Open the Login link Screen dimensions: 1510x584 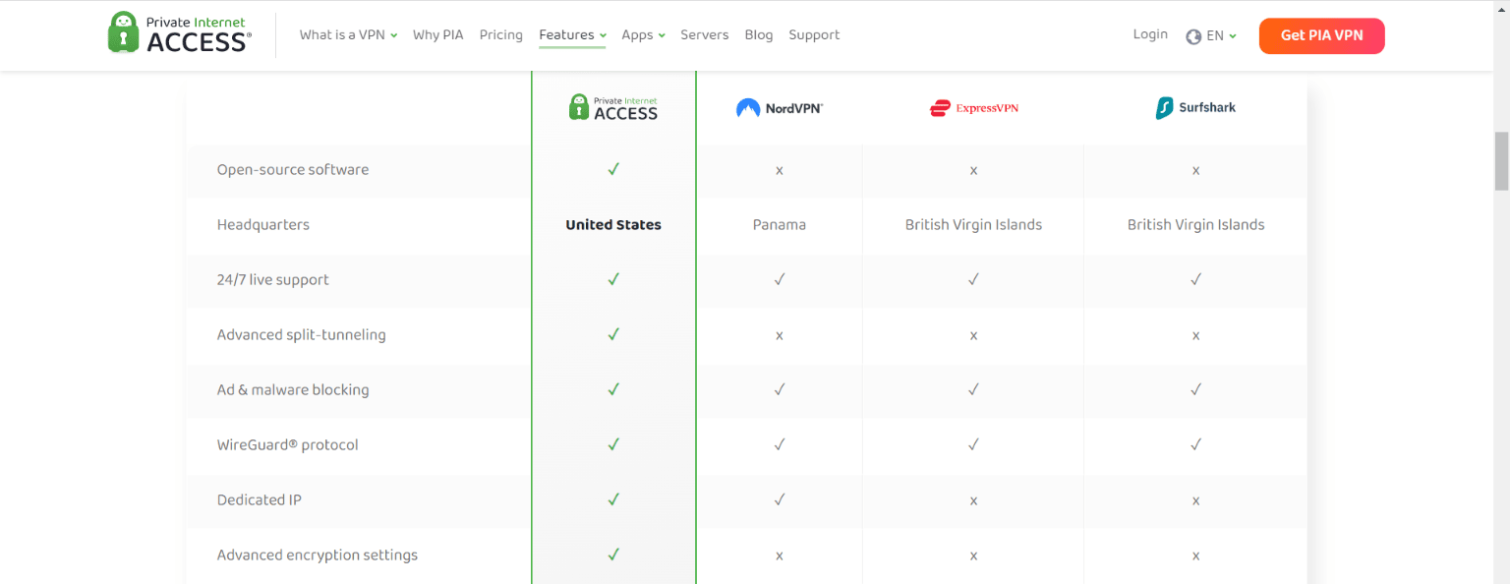1149,33
